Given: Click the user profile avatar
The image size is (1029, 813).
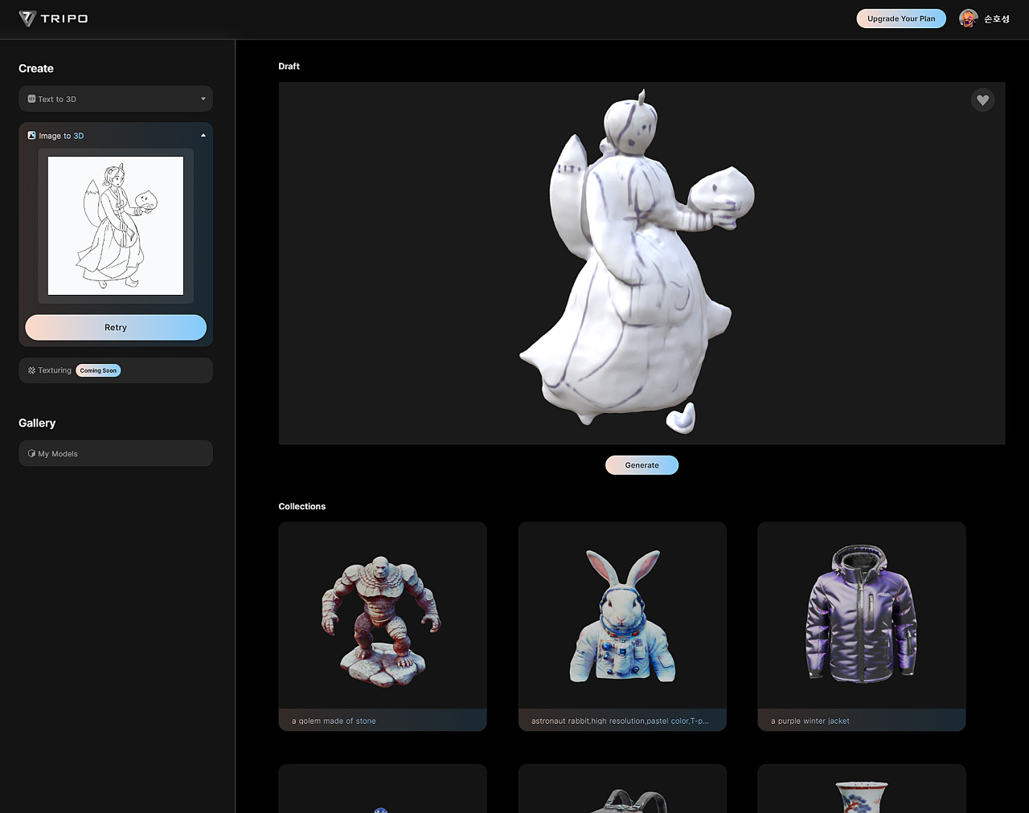Looking at the screenshot, I should (968, 18).
